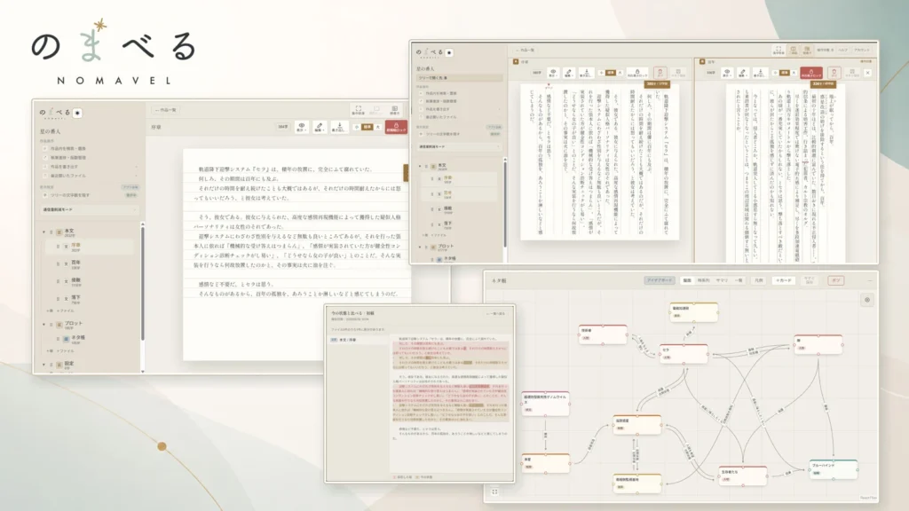
Task: Toggle theme button beside logo in split editor window
Action: coord(449,52)
